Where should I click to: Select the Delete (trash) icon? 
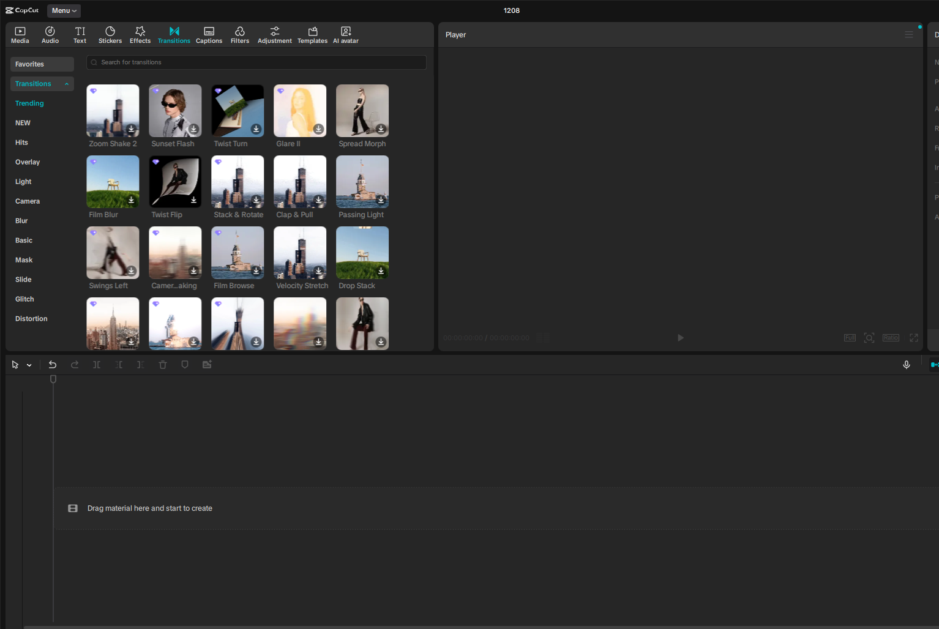pyautogui.click(x=162, y=364)
